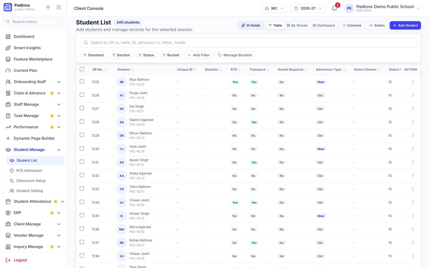Image resolution: width=430 pixels, height=268 pixels.
Task: Open the AI Guide button
Action: (x=251, y=25)
